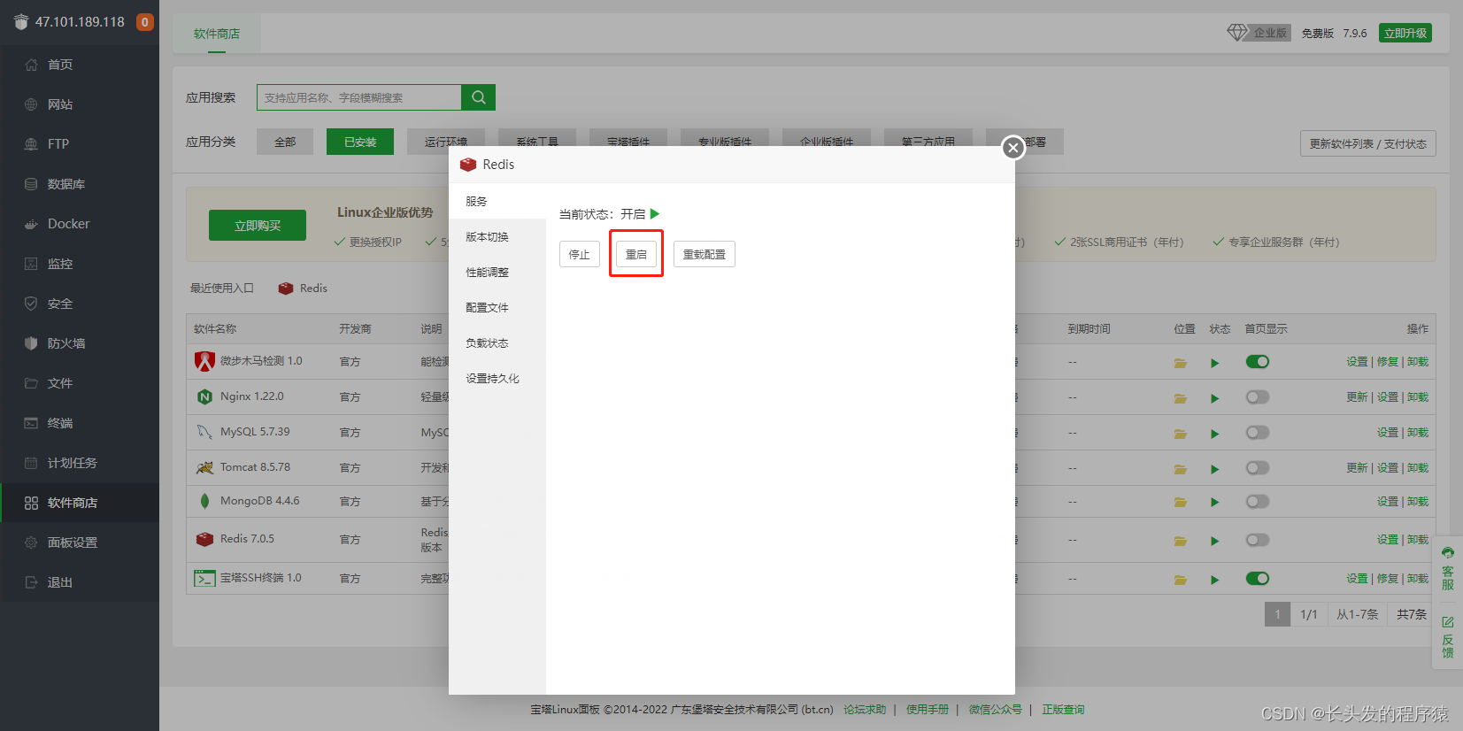
Task: Toggle home display switch for 宝塔SSH终端 row
Action: pyautogui.click(x=1258, y=579)
